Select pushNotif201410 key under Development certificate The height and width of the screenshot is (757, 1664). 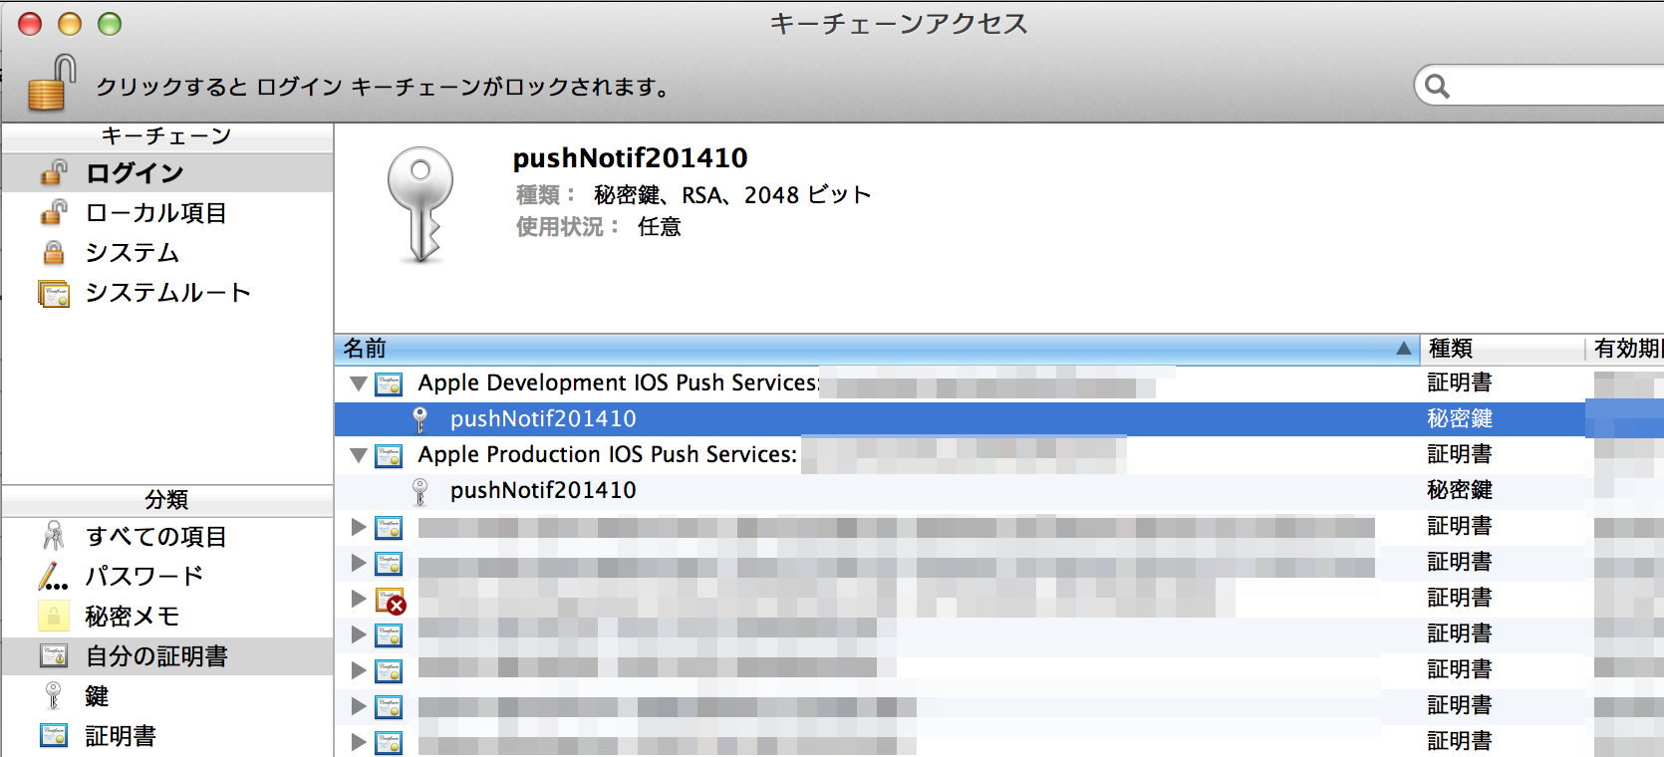click(999, 419)
